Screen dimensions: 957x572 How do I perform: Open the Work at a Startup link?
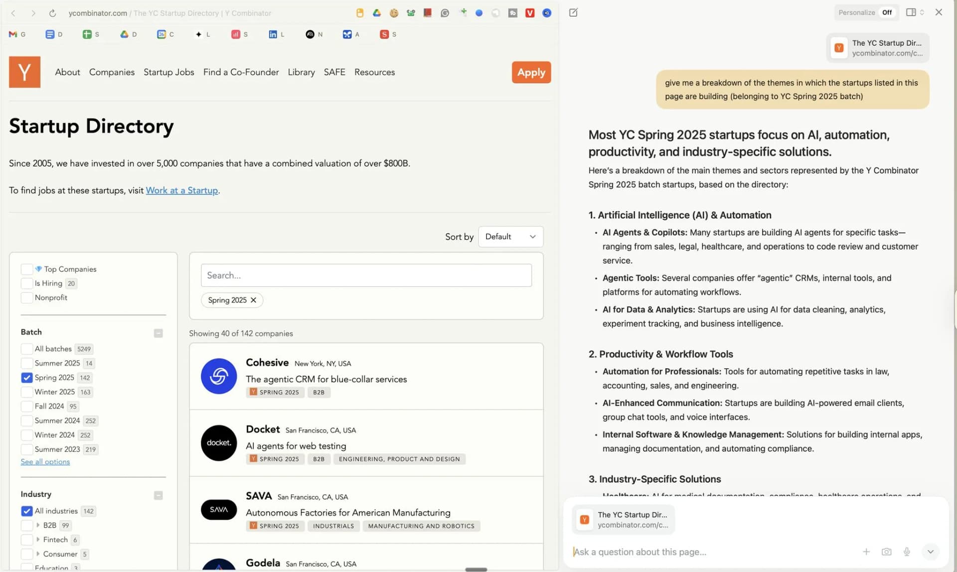coord(182,190)
